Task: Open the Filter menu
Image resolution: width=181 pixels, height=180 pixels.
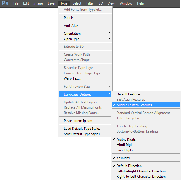Action: pyautogui.click(x=90, y=3)
